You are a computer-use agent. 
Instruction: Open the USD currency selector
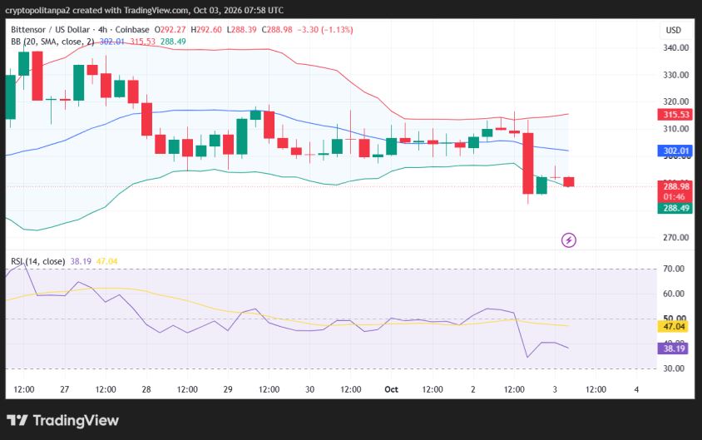coord(673,30)
